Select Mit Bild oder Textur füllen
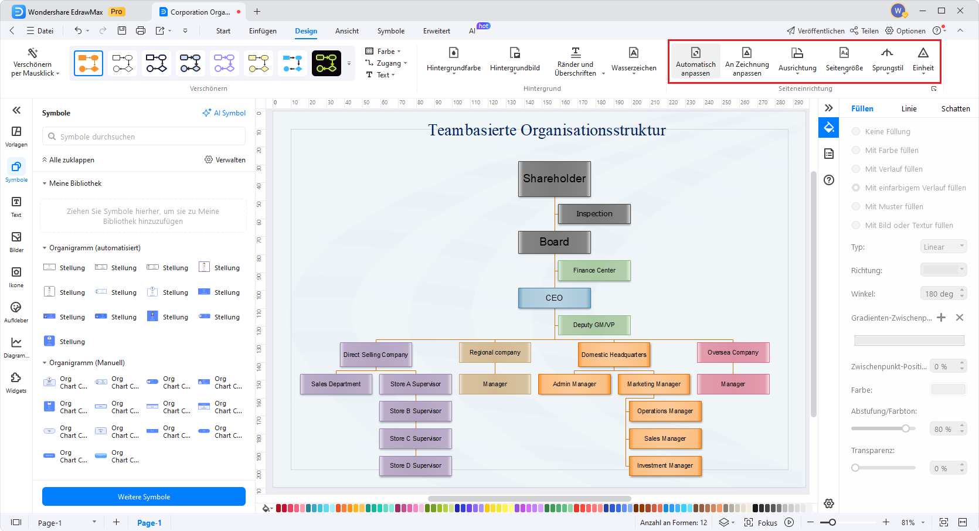Screen dimensions: 979x531 click(856, 225)
